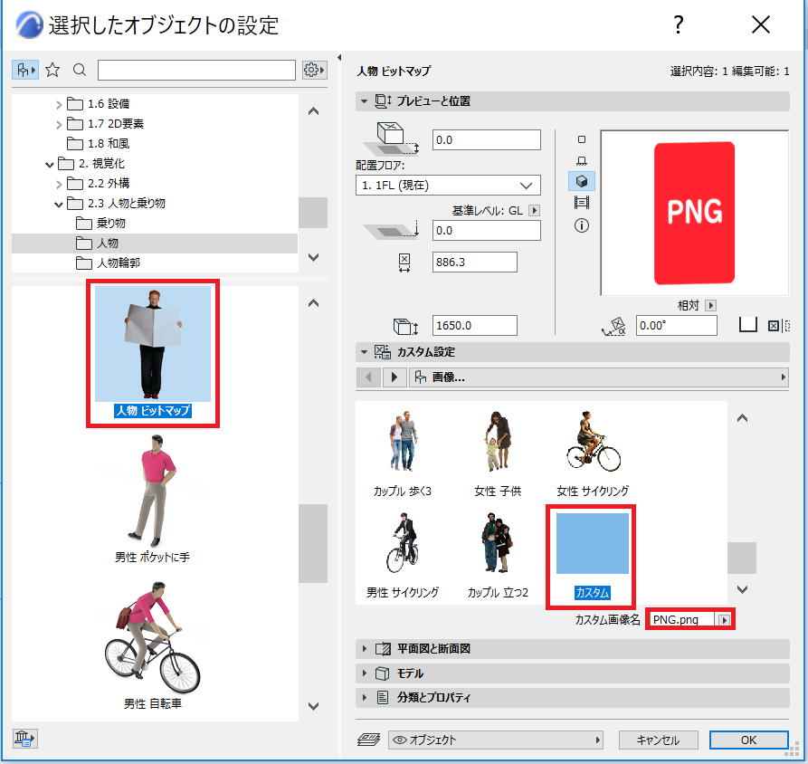Image resolution: width=808 pixels, height=764 pixels.
Task: Confirm with the OK button
Action: coord(748,740)
